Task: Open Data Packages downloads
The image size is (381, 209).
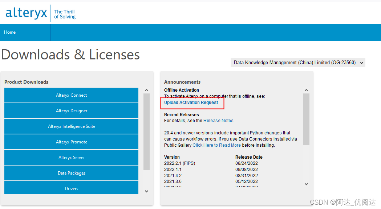Action: coord(71,173)
